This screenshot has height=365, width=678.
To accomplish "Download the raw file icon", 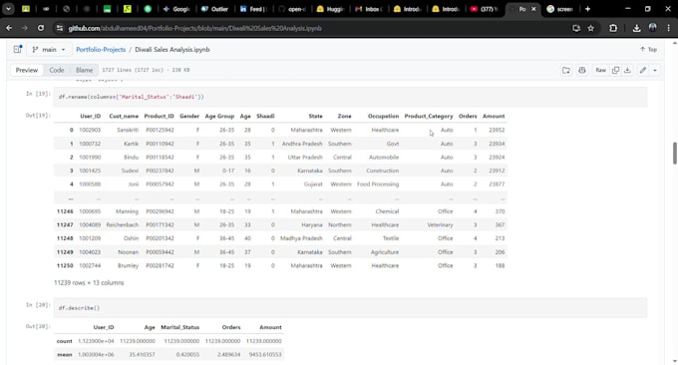I will (x=627, y=70).
